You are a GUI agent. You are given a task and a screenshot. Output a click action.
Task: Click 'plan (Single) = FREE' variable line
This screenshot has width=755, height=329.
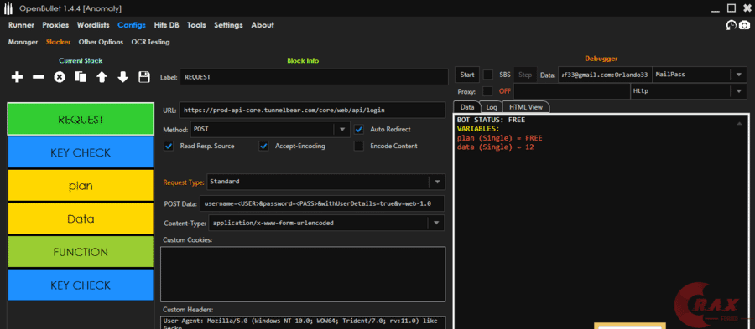point(500,138)
